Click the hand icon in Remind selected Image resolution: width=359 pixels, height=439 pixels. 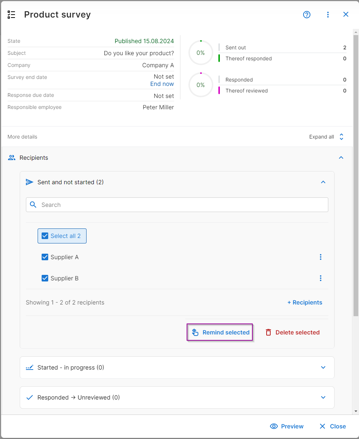(195, 332)
